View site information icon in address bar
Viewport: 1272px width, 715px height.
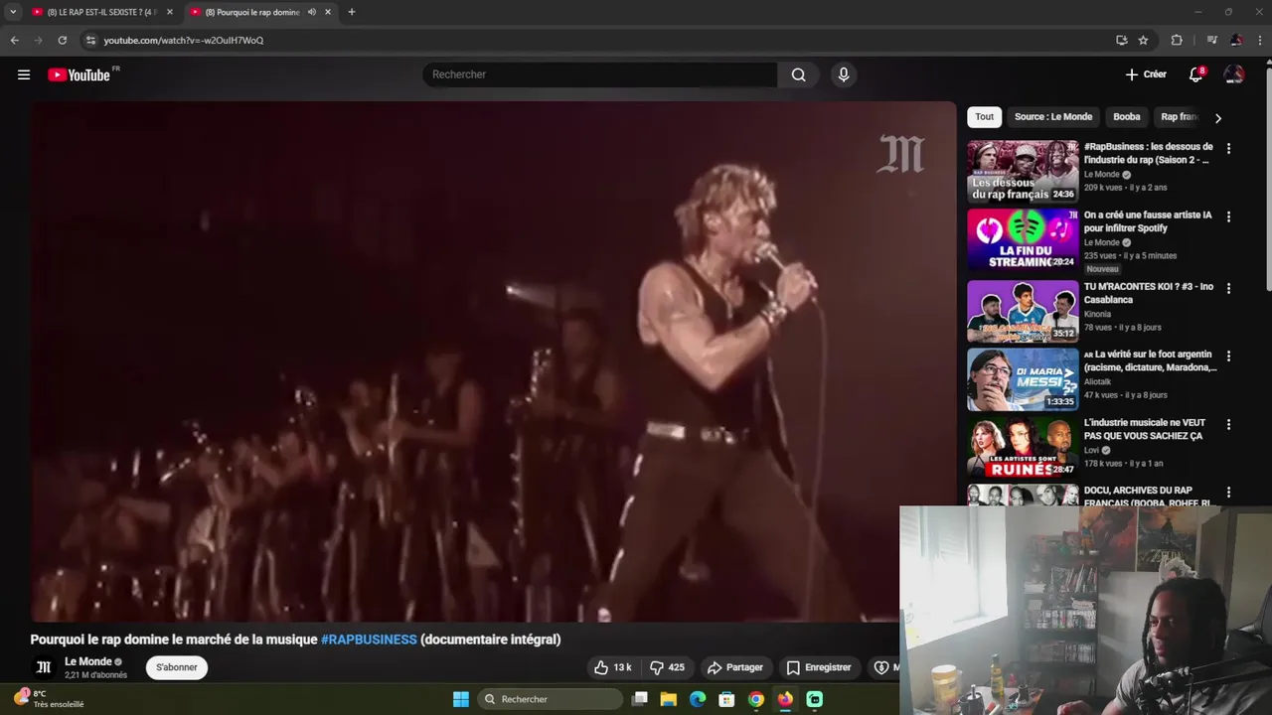90,40
